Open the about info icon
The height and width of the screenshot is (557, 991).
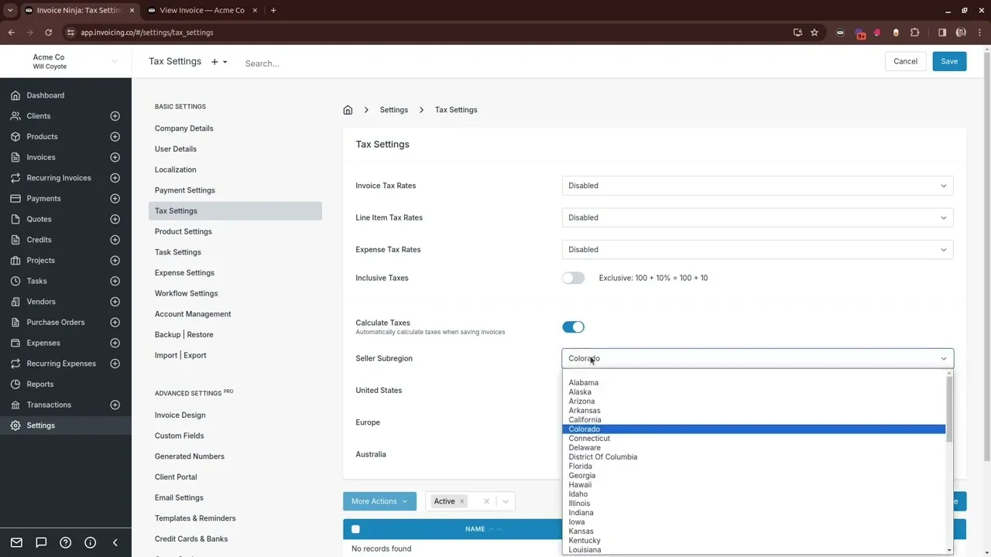click(91, 542)
